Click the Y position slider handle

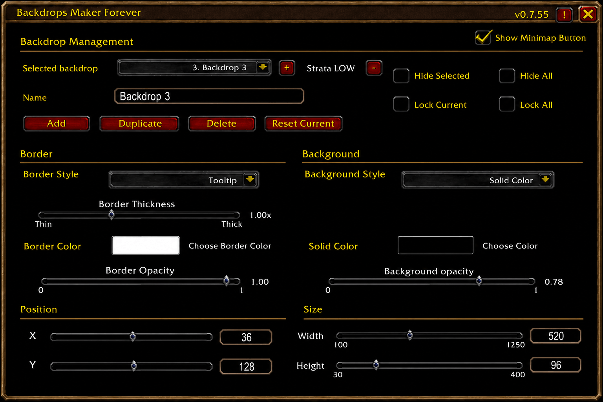tap(134, 366)
